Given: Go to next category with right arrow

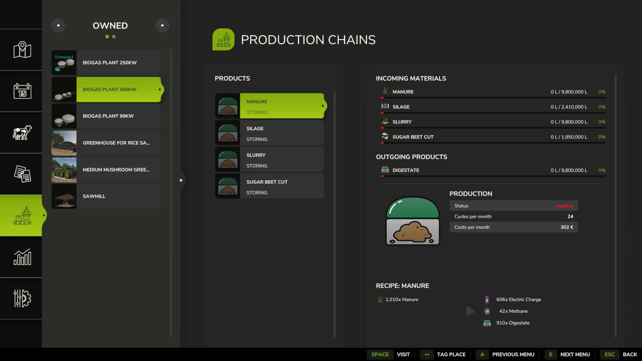Looking at the screenshot, I should [162, 25].
